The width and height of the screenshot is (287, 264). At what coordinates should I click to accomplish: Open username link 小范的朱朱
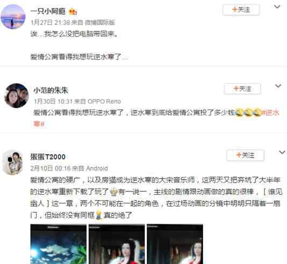(x=51, y=90)
